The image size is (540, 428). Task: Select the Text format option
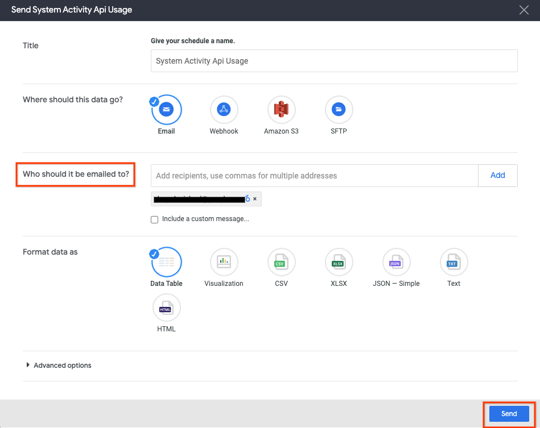click(x=454, y=262)
